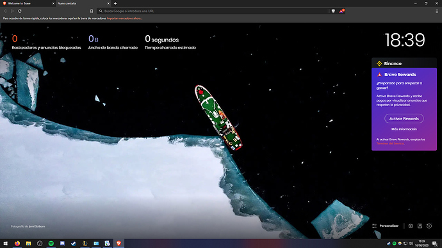Open the hamburger main menu
442x248 pixels.
click(x=437, y=11)
